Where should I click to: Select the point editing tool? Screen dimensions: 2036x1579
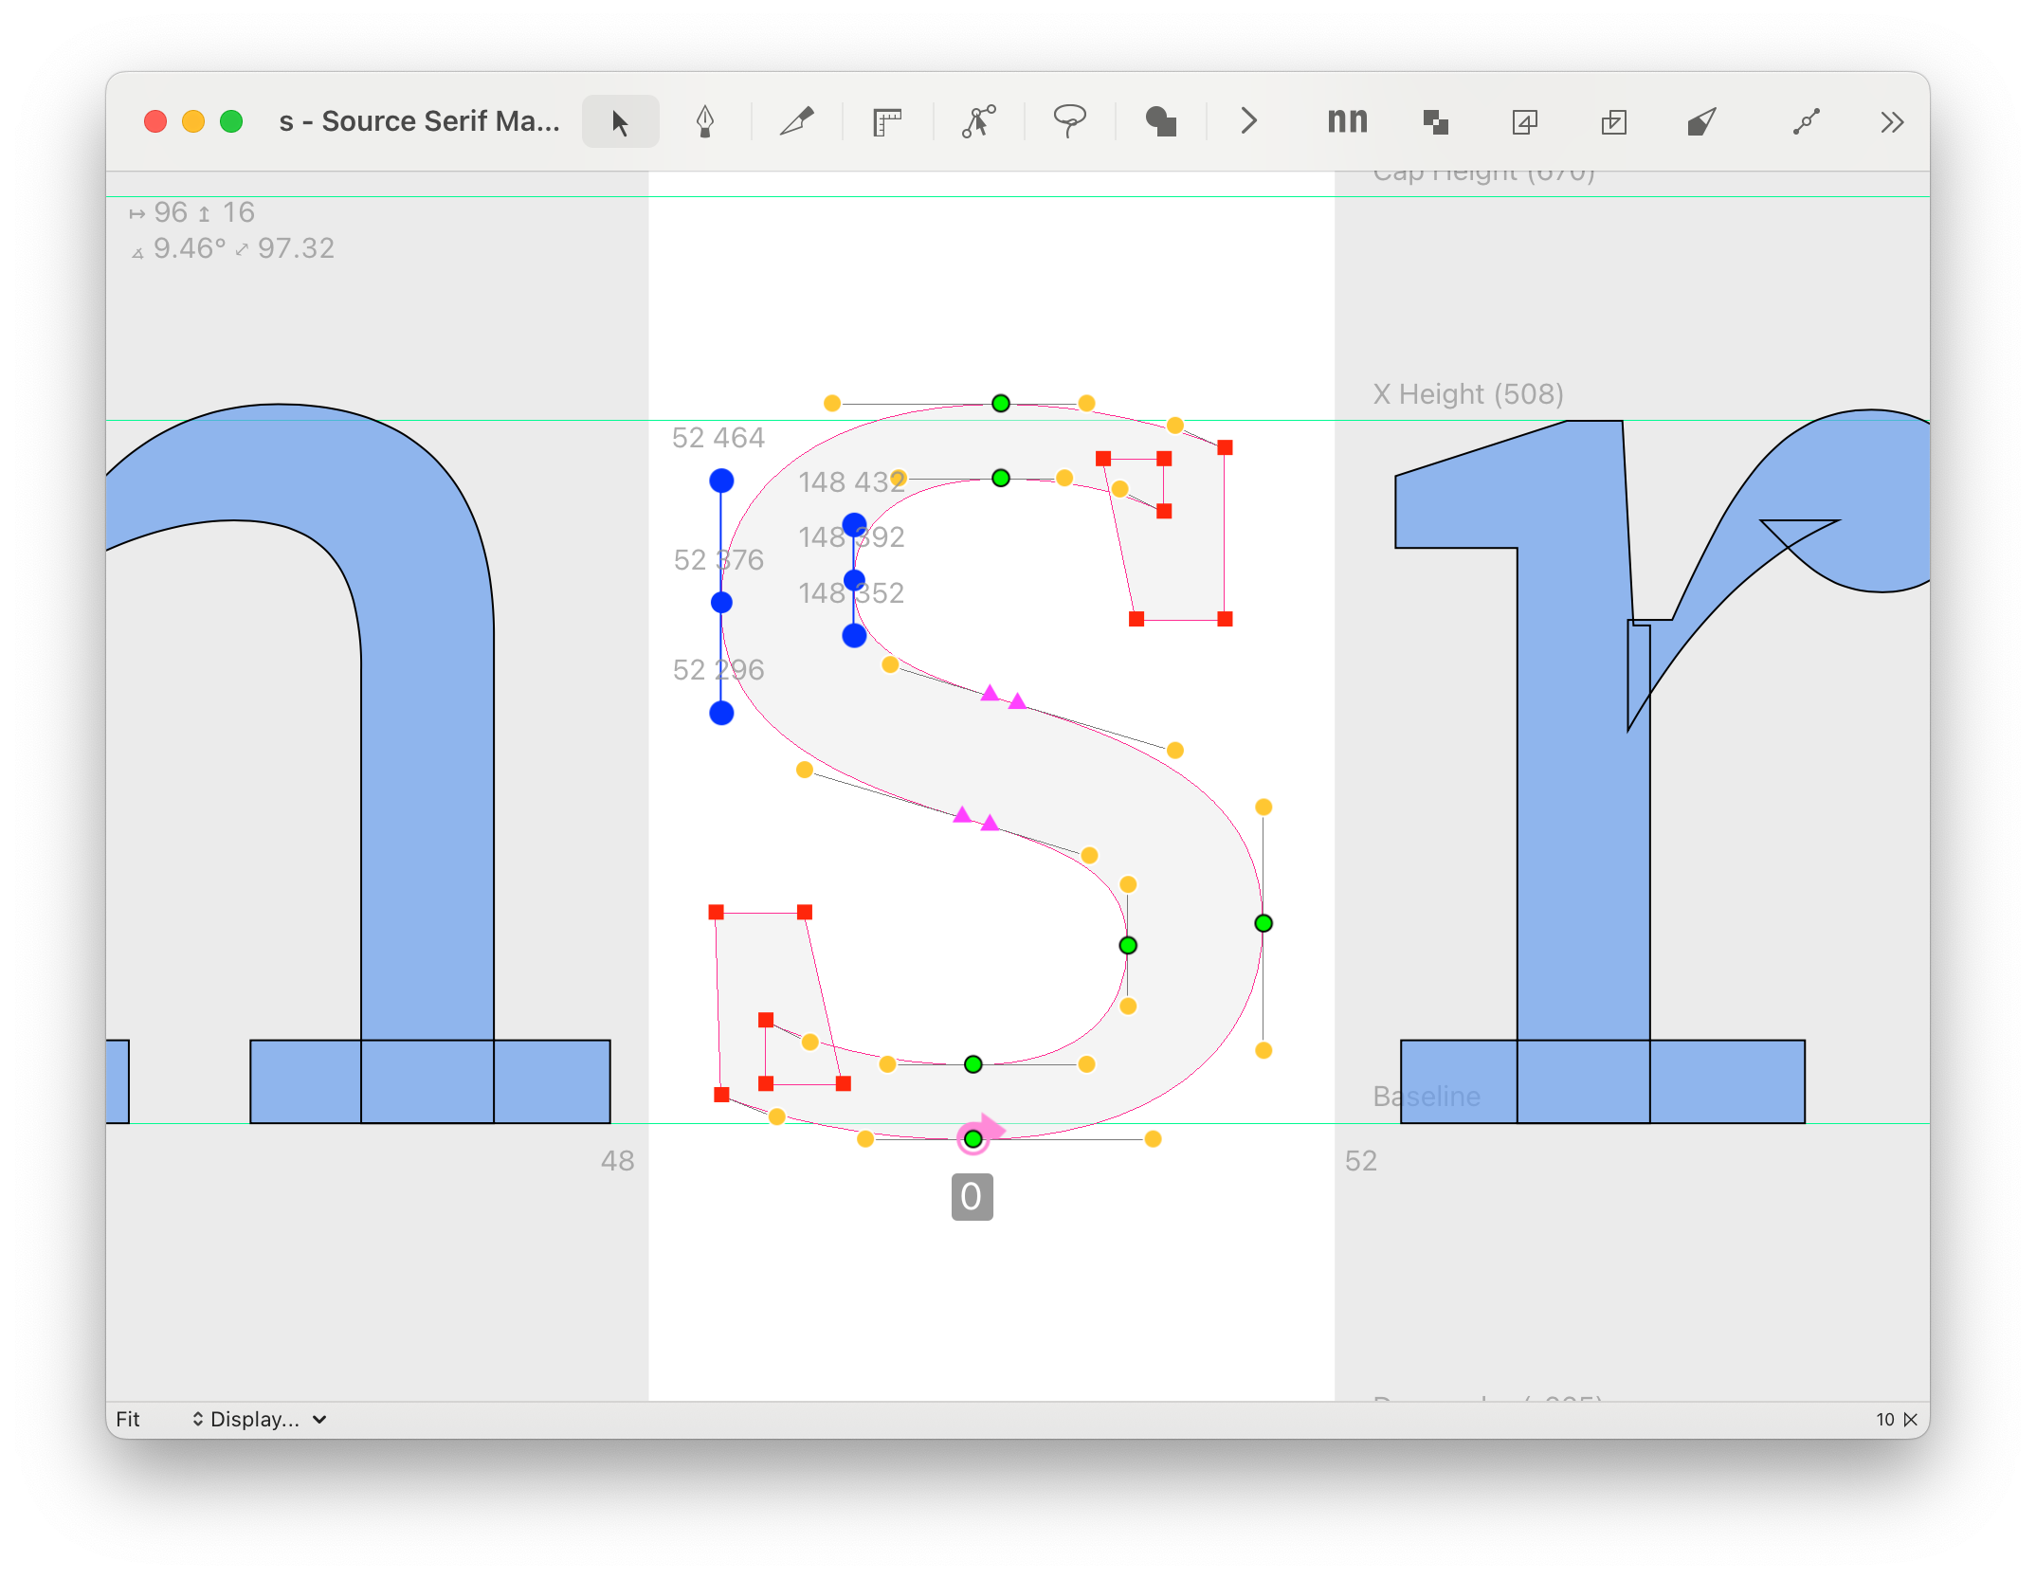pos(978,122)
